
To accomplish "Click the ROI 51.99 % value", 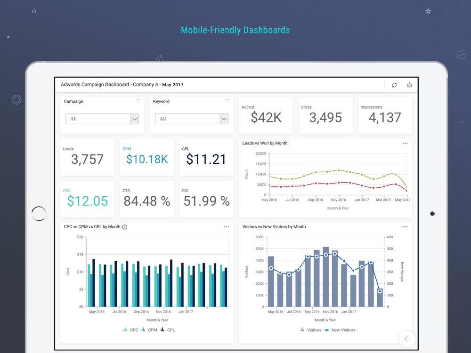I will coord(207,201).
